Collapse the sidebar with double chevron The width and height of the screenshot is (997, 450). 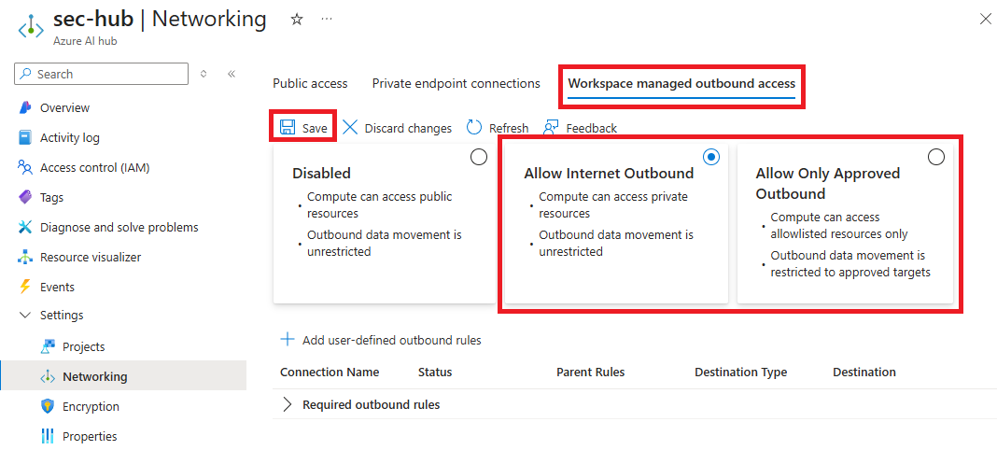(x=232, y=74)
